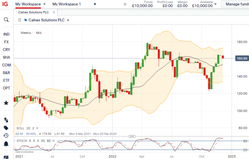Open OPT options menu
This screenshot has height=159, width=249.
pyautogui.click(x=6, y=88)
